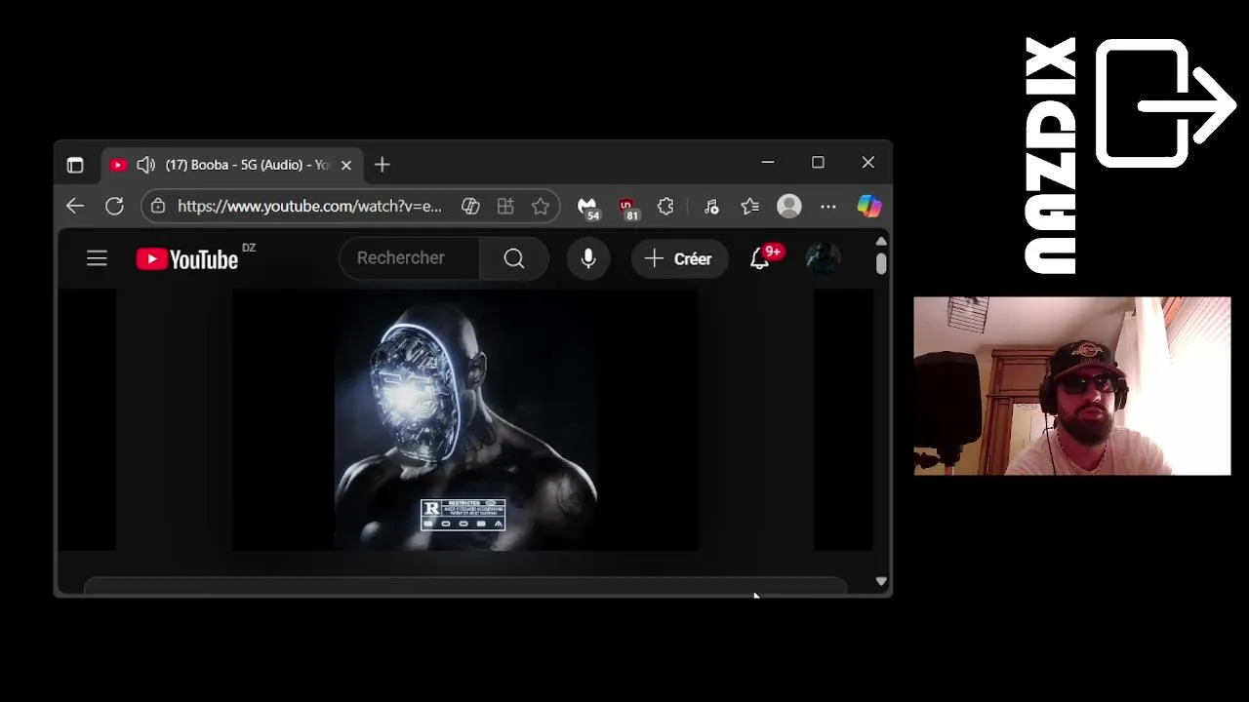The height and width of the screenshot is (702, 1249).
Task: Open the tab actions menu icon
Action: [x=75, y=165]
